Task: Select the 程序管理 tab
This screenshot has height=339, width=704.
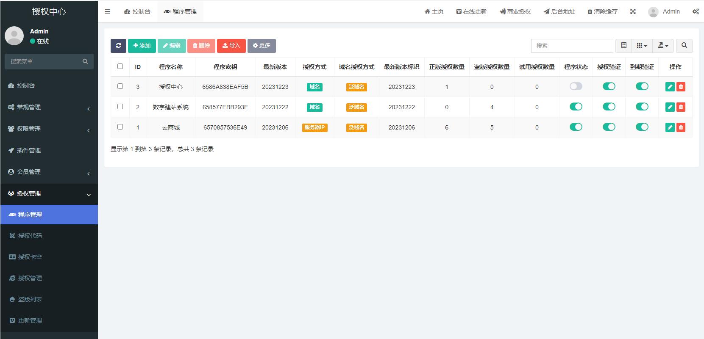Action: coord(180,11)
